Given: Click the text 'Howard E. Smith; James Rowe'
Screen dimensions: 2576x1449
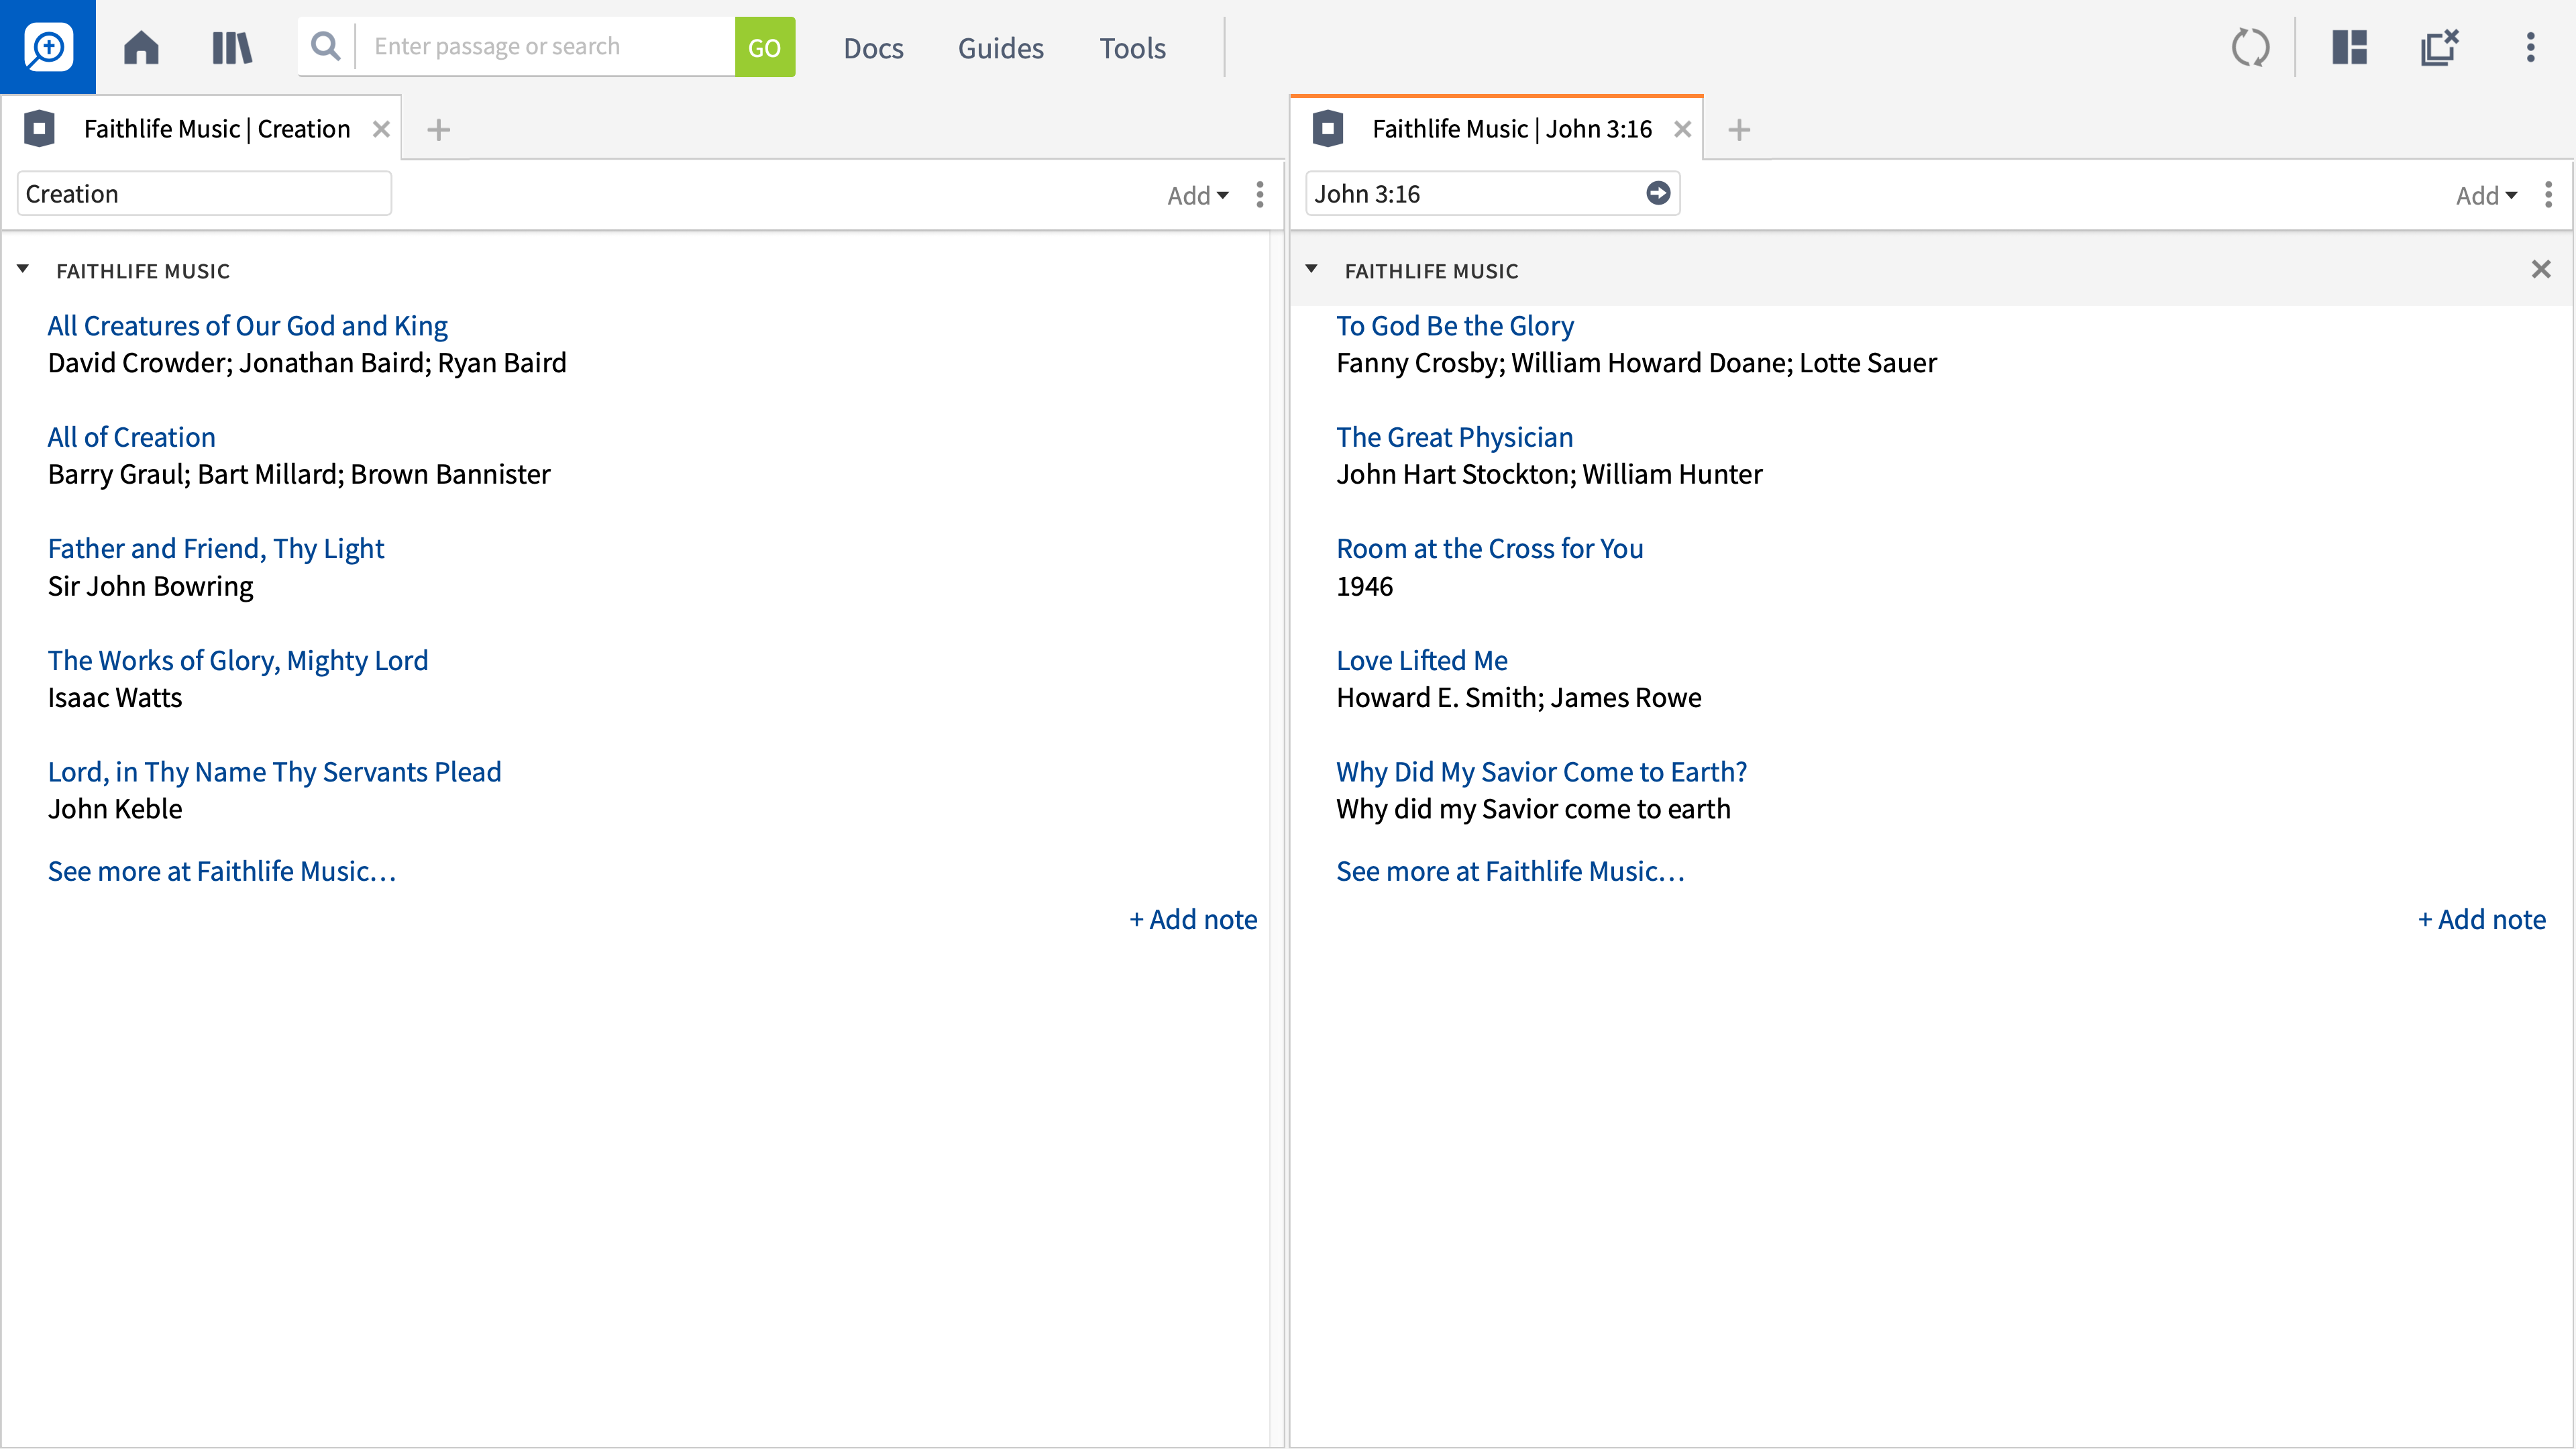Looking at the screenshot, I should pos(1519,697).
